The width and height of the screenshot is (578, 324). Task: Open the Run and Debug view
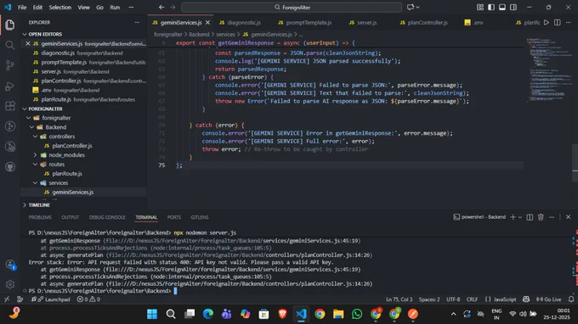10,86
